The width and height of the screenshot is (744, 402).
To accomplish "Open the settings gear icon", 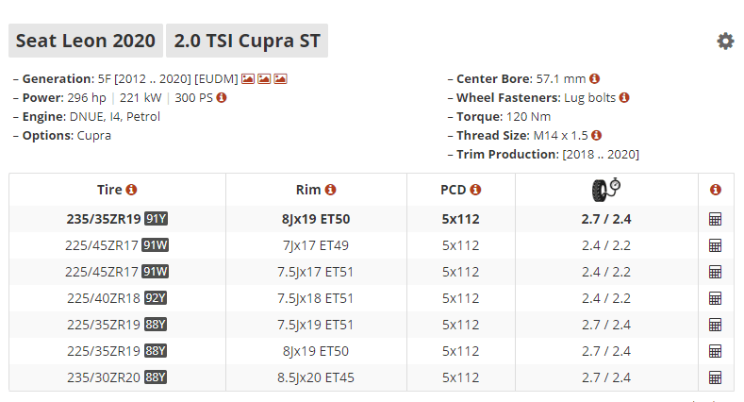I will [725, 42].
